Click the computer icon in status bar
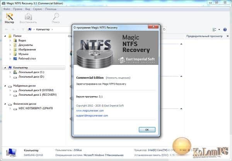 pos(11,153)
